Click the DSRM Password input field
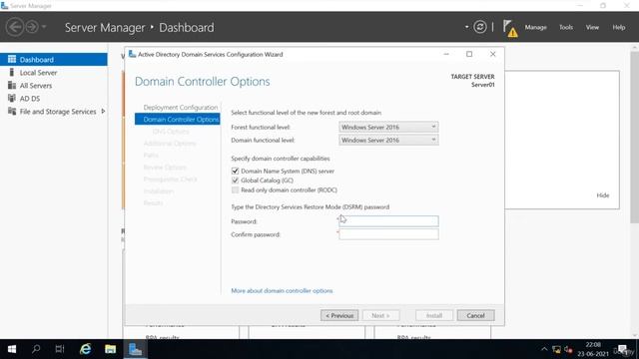Screen dimensions: 639x359 [x=388, y=221]
